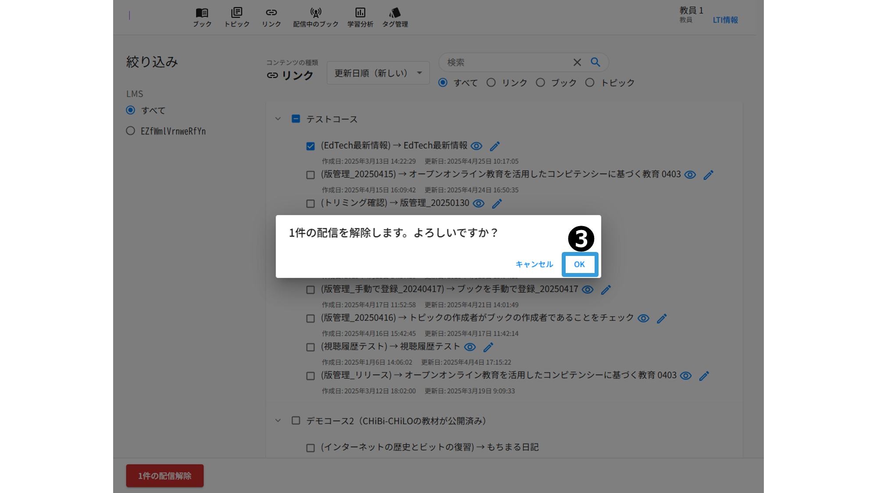Edit the EdTech最新情報 link via its pencil icon
Screen dimensions: 877x493
click(x=495, y=146)
